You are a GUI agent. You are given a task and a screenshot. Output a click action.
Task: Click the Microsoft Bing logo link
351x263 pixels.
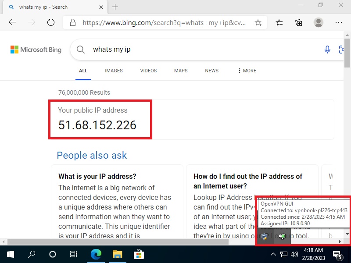[x=36, y=50]
